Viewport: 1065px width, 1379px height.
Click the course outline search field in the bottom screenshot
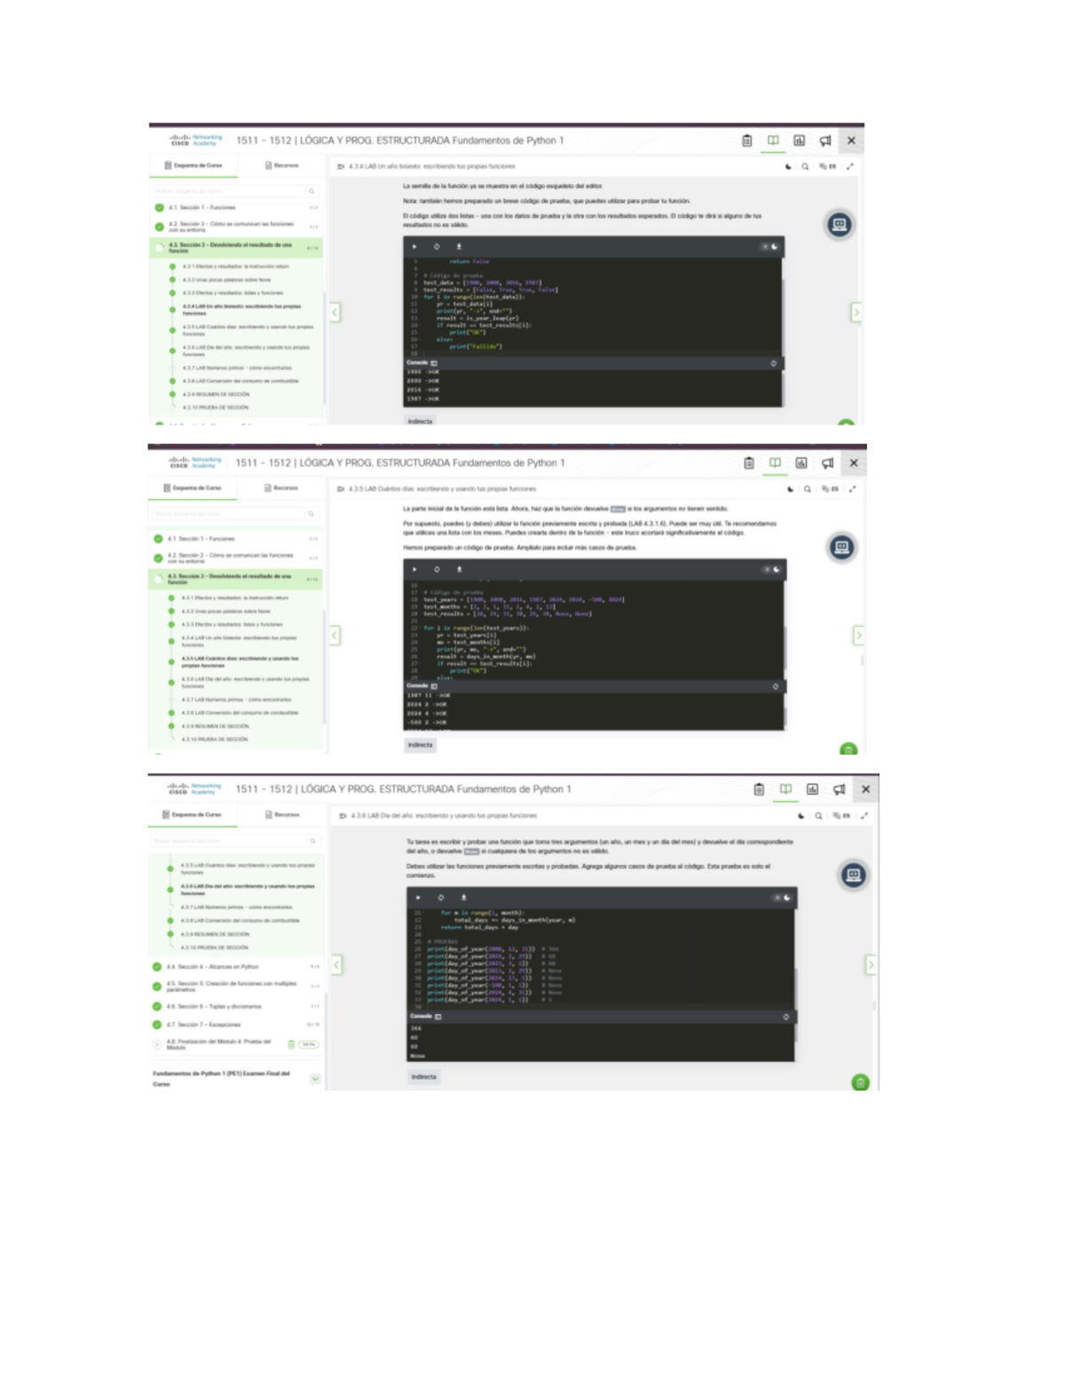click(x=231, y=840)
